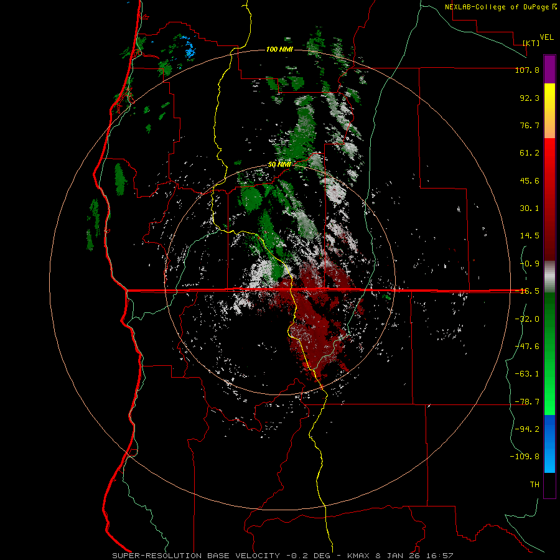Click the KMAX radar site identifier

pyautogui.click(x=359, y=556)
